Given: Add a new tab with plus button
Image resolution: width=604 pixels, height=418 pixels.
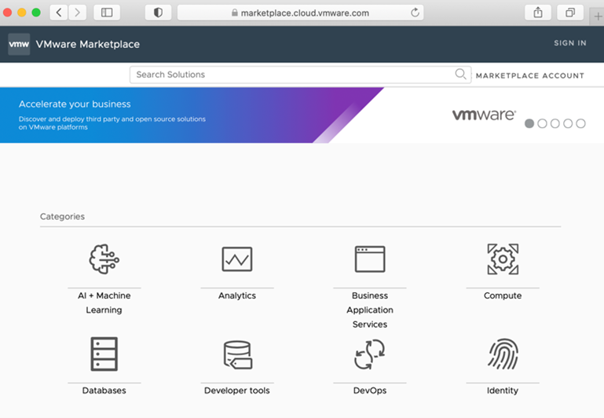Looking at the screenshot, I should tap(598, 16).
